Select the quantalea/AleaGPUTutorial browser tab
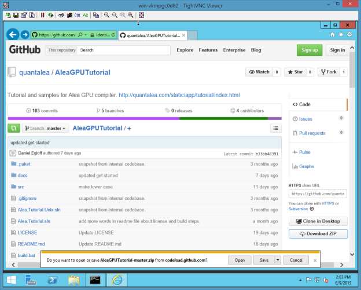 click(x=152, y=35)
